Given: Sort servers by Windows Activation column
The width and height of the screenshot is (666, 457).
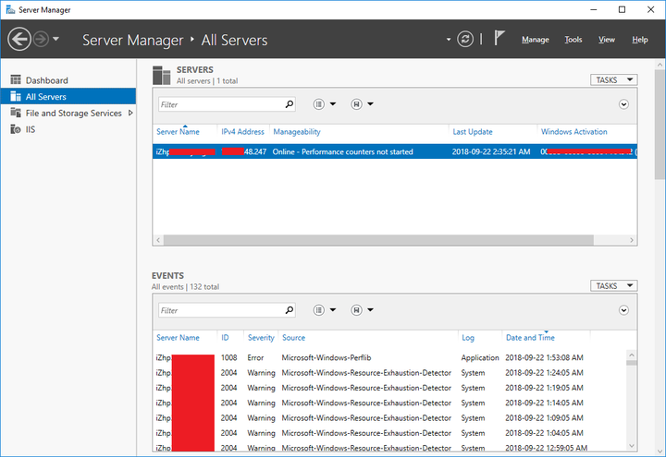Looking at the screenshot, I should tap(573, 132).
